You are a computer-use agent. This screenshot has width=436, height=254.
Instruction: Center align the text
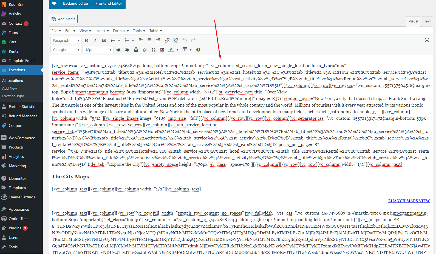pos(149,41)
